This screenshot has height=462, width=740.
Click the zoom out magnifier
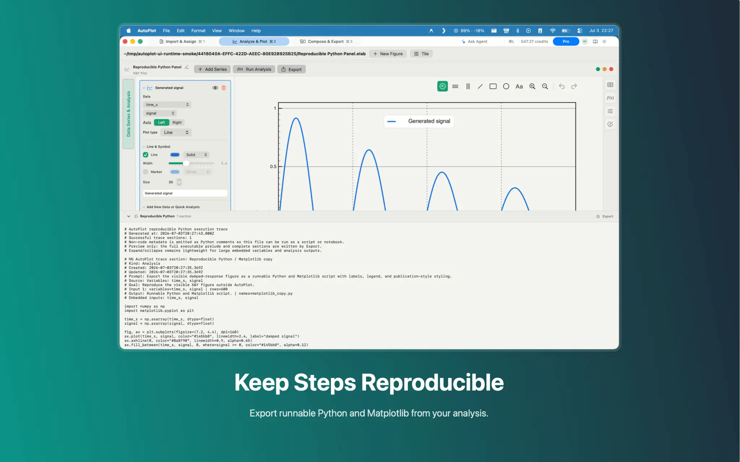click(x=545, y=86)
